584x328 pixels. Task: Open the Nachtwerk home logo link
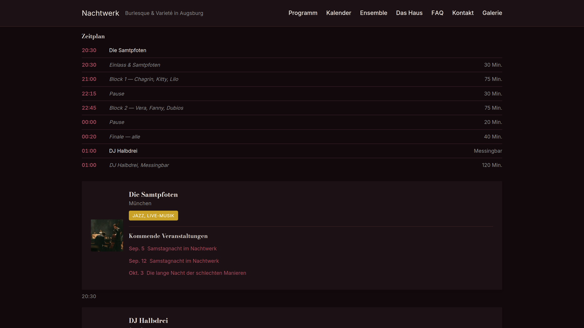[x=100, y=13]
